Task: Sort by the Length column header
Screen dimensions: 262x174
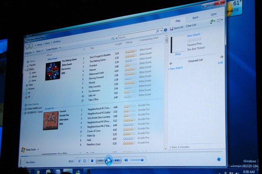Action: click(x=118, y=44)
